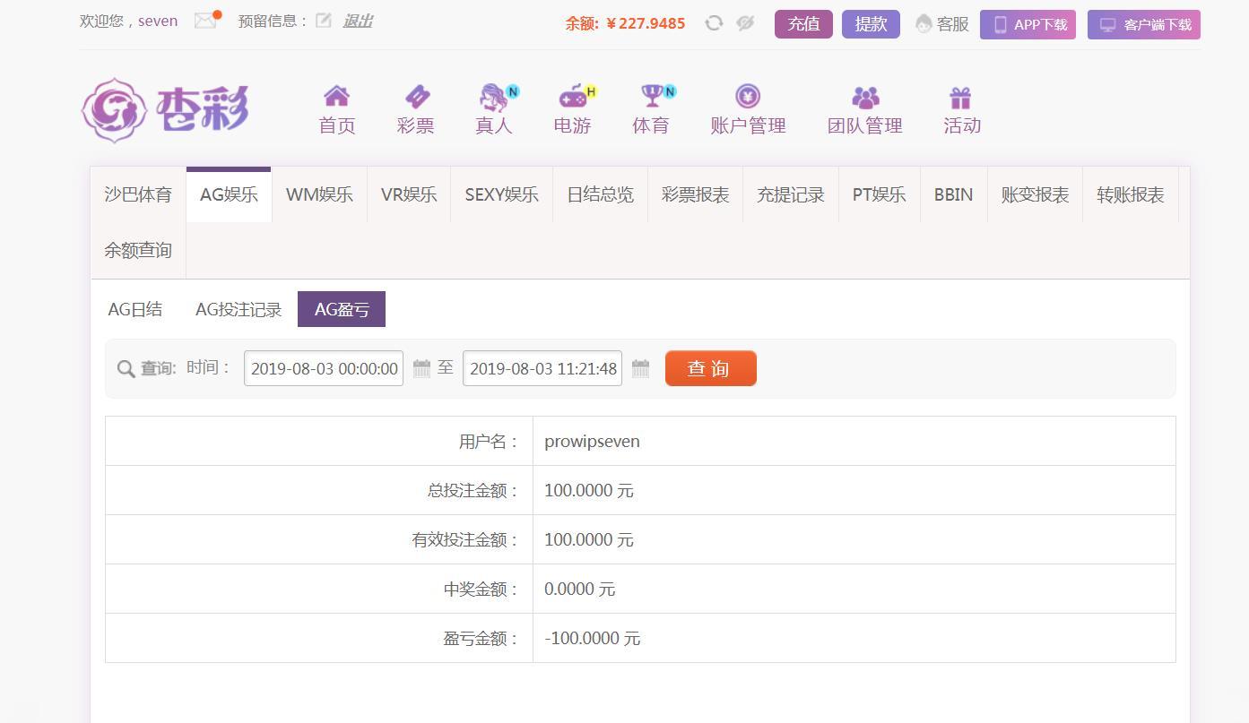Screen dimensions: 1249x723
Task: Click the 盈亏金额 value -100.0000 元
Action: click(593, 639)
